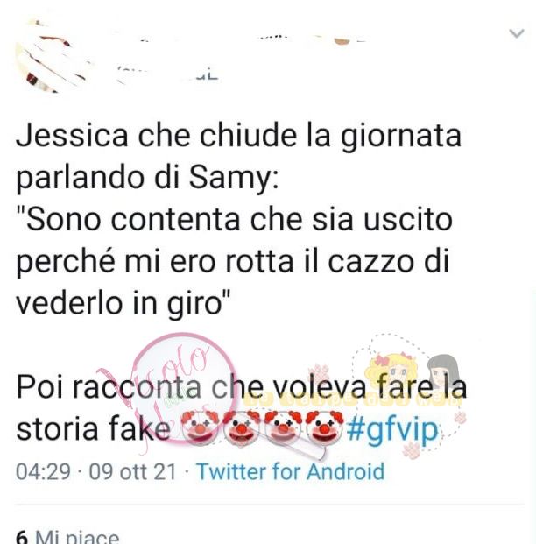Select the 09 ott 21 date
Image resolution: width=536 pixels, height=544 pixels.
[132, 471]
